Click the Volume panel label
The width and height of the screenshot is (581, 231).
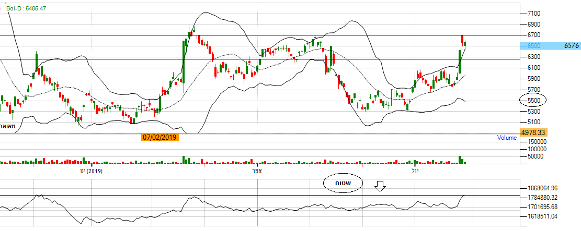click(x=506, y=138)
